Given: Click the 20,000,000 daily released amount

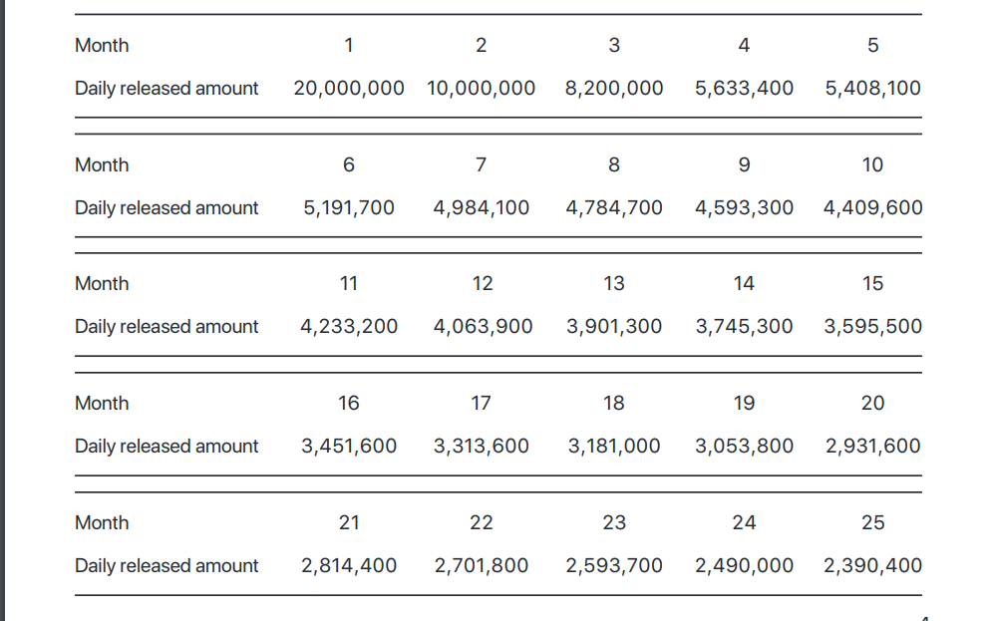Looking at the screenshot, I should point(349,89).
